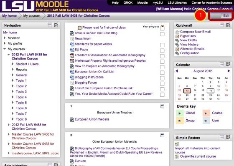
Task: Expand Topic 5 in Navigation tree
Action: tap(13, 103)
